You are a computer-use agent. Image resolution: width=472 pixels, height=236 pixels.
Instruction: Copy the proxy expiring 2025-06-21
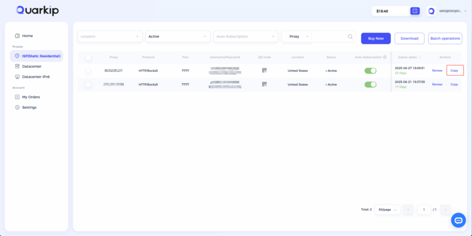[x=454, y=84]
